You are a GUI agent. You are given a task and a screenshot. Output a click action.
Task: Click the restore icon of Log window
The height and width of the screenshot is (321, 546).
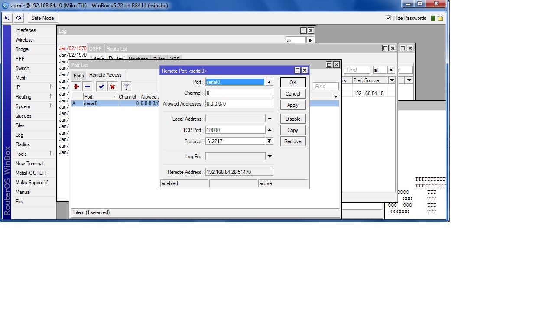click(x=303, y=31)
